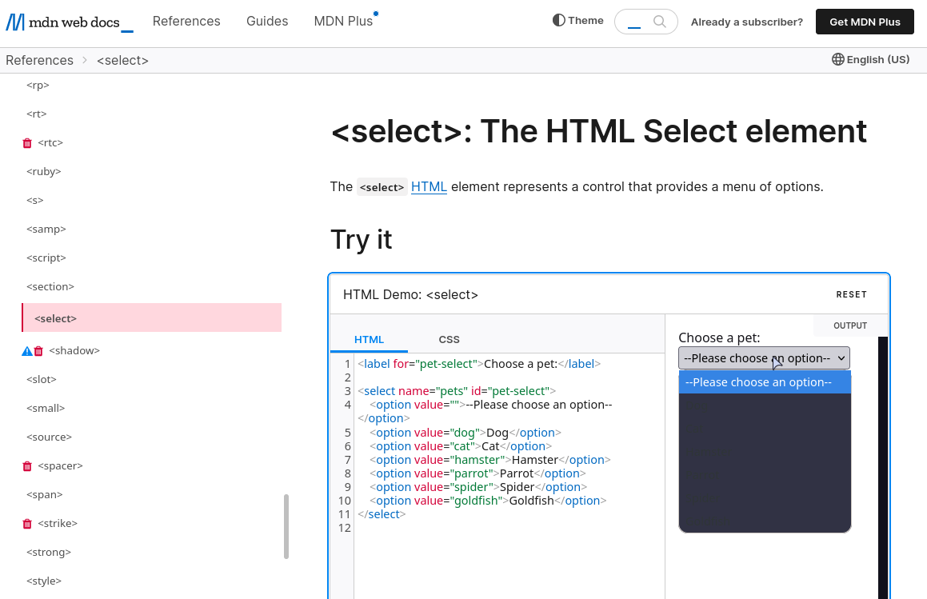Open the HTML link in the intro sentence
The height and width of the screenshot is (599, 927).
click(x=429, y=186)
